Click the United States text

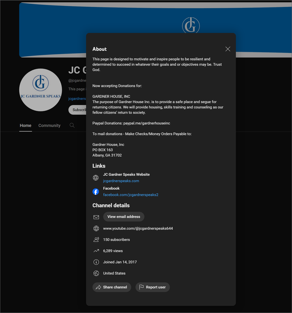click(x=114, y=273)
